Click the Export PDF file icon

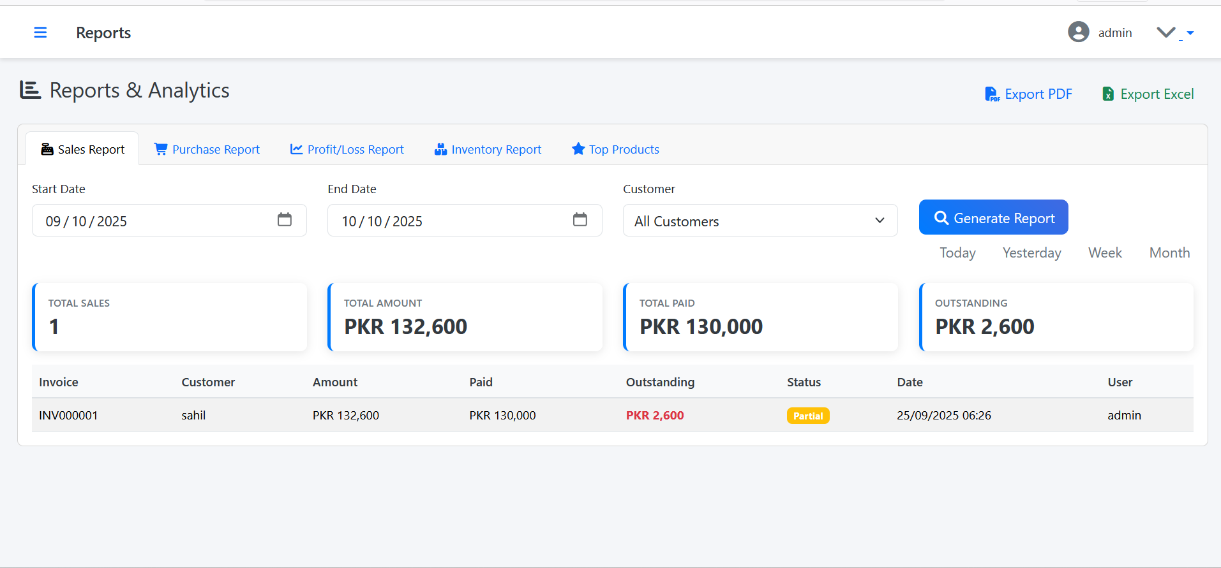point(991,94)
